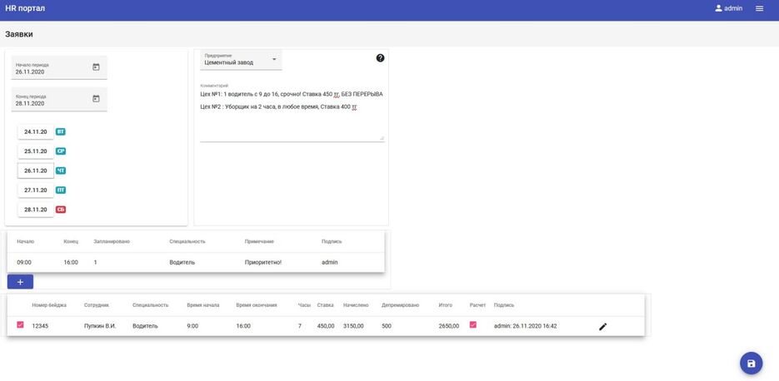Click the admin username label
779x381 pixels.
733,8
